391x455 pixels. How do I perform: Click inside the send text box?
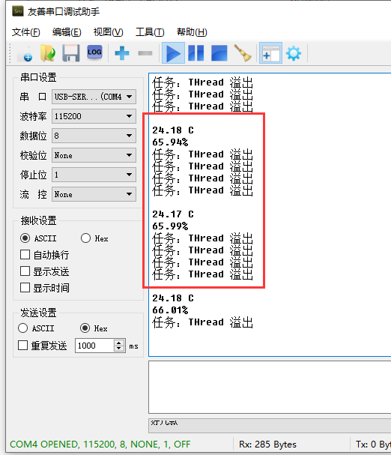pos(270,387)
